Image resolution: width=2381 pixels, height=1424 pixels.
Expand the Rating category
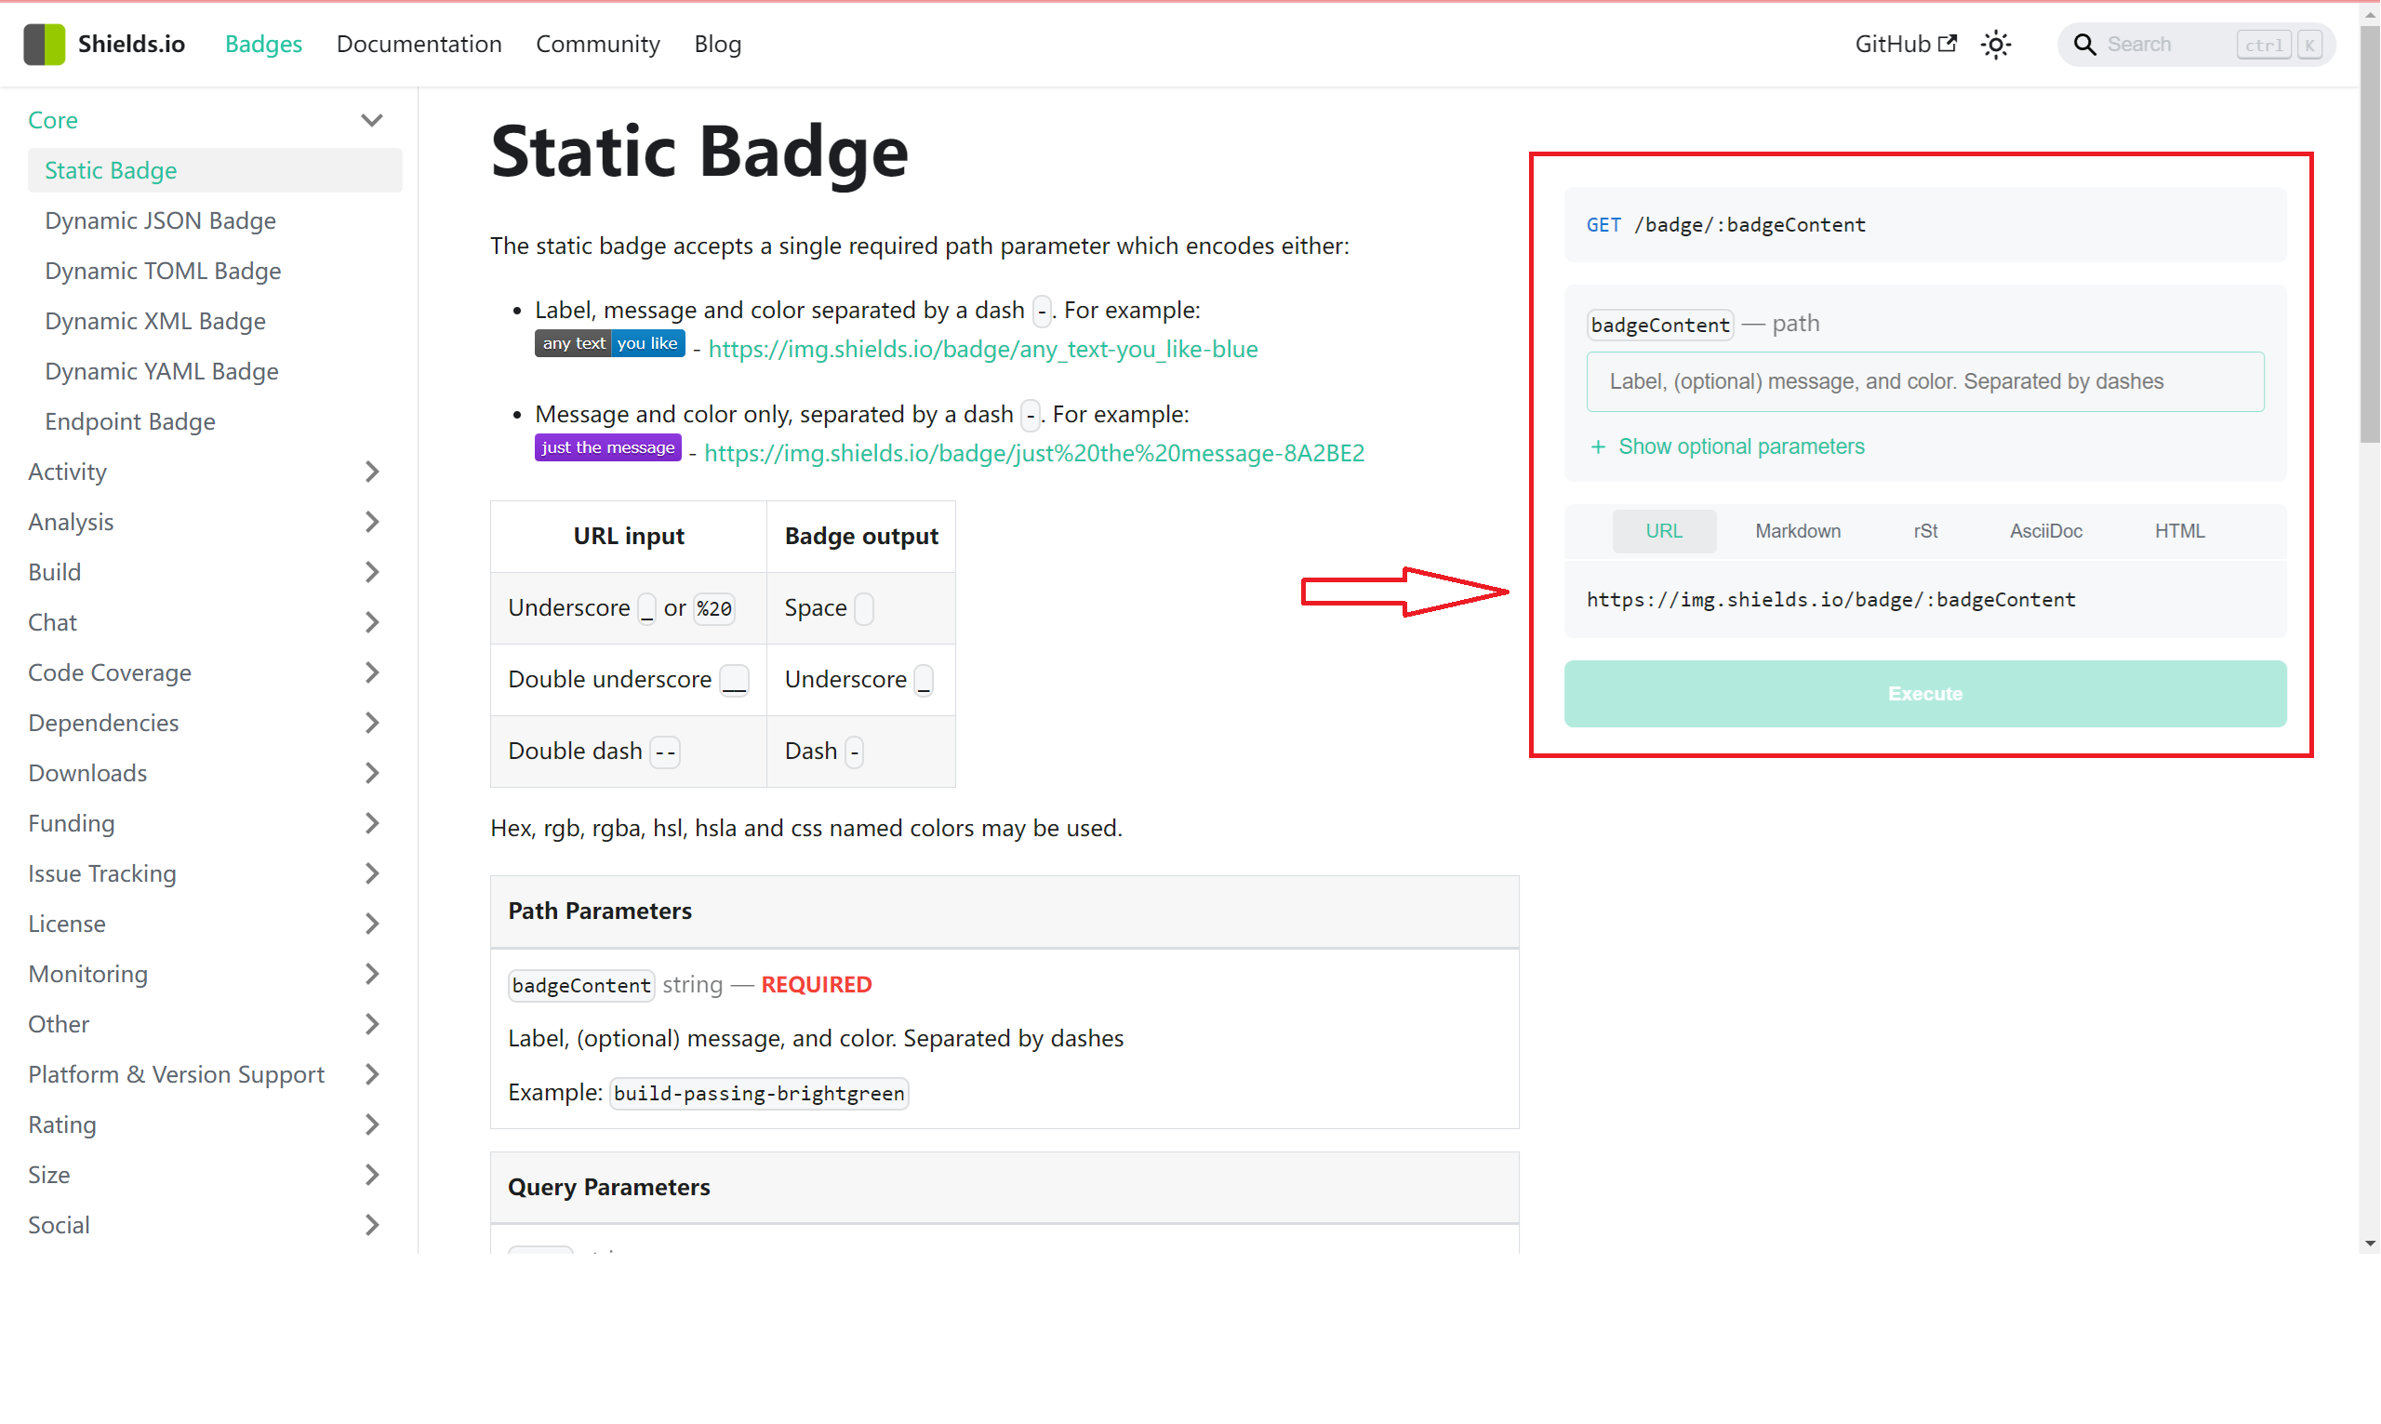[x=371, y=1125]
